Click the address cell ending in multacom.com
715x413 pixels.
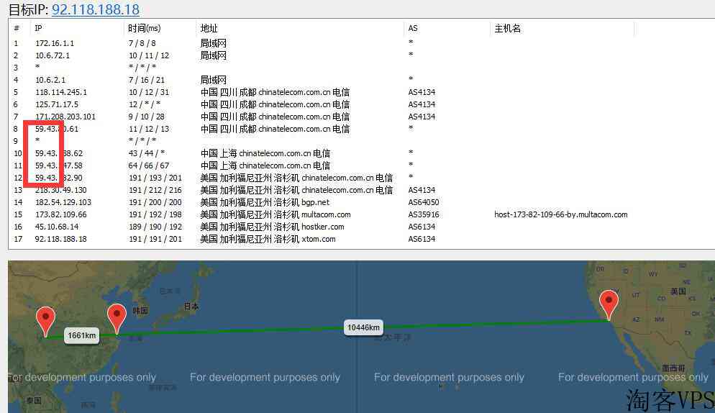[275, 214]
